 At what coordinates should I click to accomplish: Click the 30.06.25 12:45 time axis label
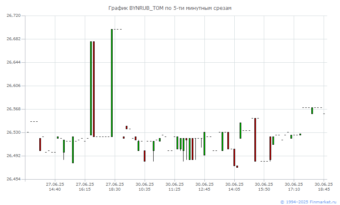pos(204,187)
